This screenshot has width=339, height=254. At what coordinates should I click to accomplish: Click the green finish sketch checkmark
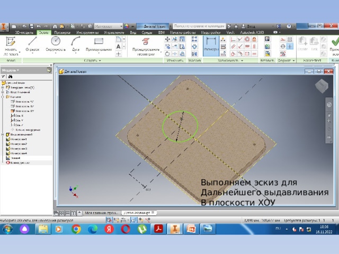pyautogui.click(x=335, y=41)
